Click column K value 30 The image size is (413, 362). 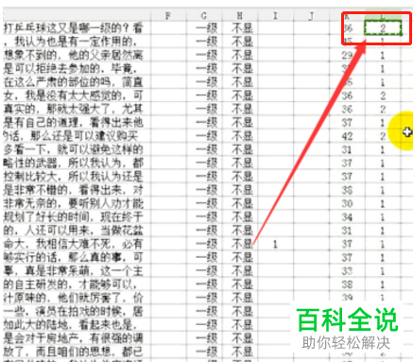pyautogui.click(x=347, y=203)
